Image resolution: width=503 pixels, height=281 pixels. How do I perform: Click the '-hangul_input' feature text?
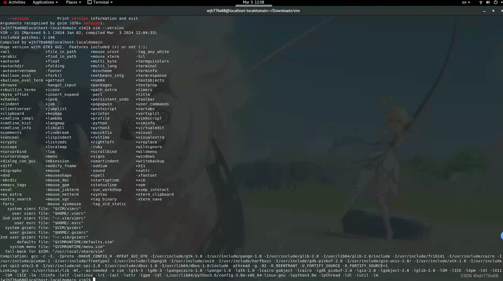click(61, 85)
